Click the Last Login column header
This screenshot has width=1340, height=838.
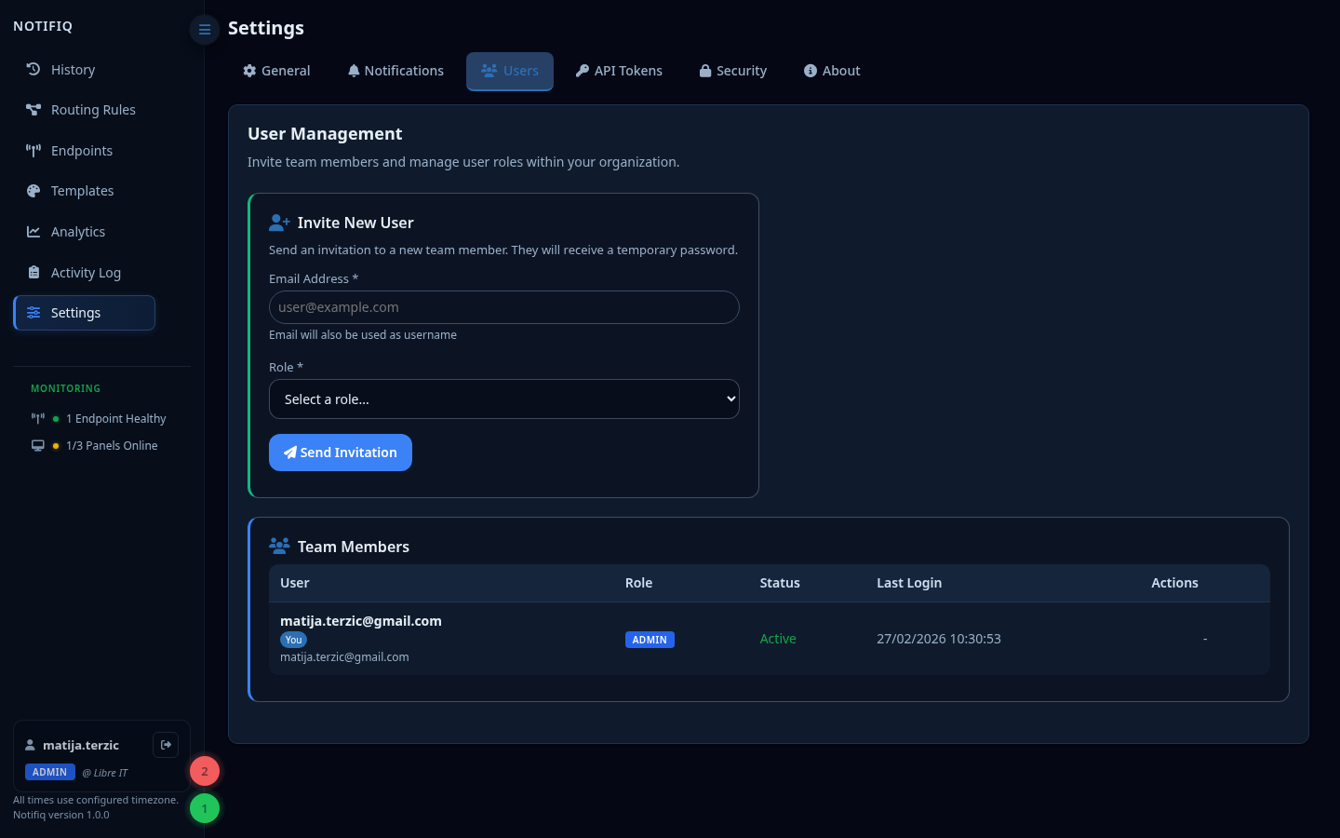click(x=909, y=583)
